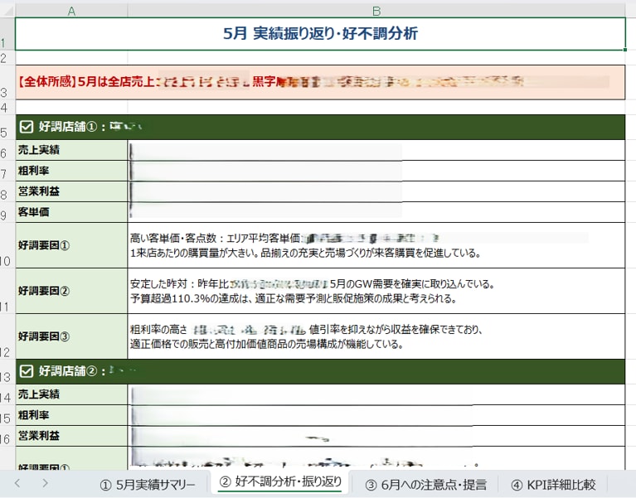Click the cell text starting 粗利率の高さ
This screenshot has width=636, height=498.
307,336
